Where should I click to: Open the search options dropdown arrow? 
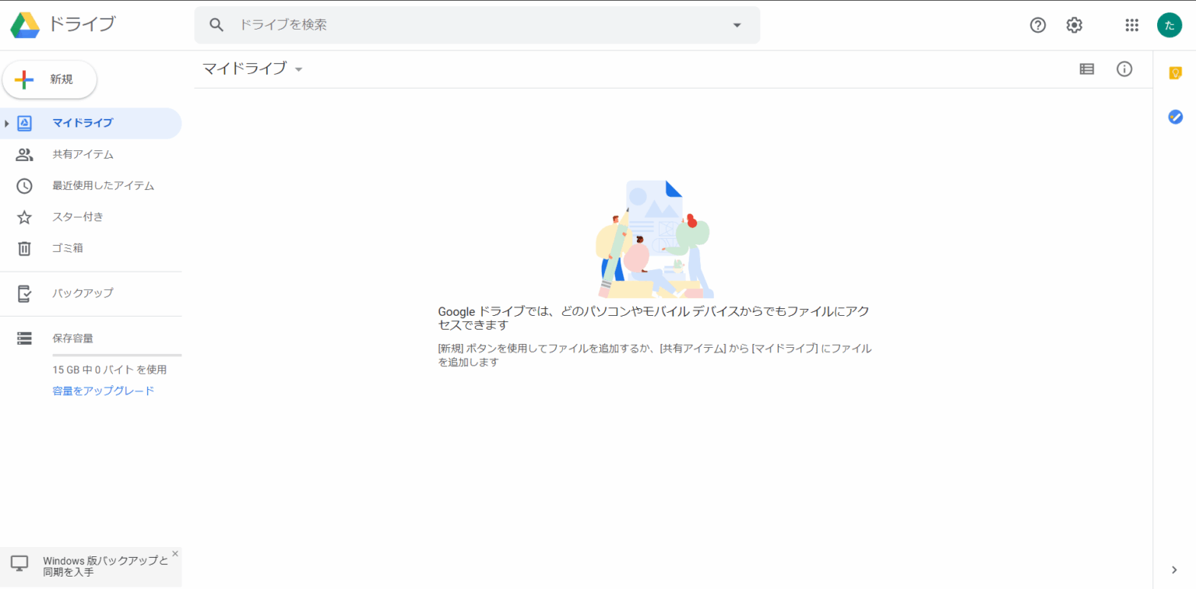pyautogui.click(x=737, y=25)
